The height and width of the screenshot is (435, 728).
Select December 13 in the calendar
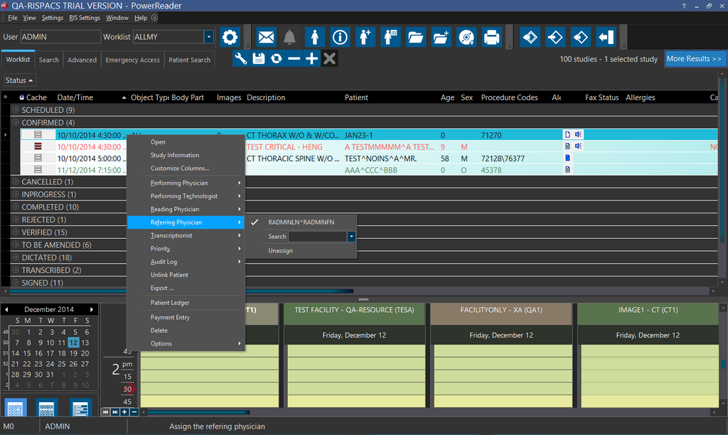(85, 343)
